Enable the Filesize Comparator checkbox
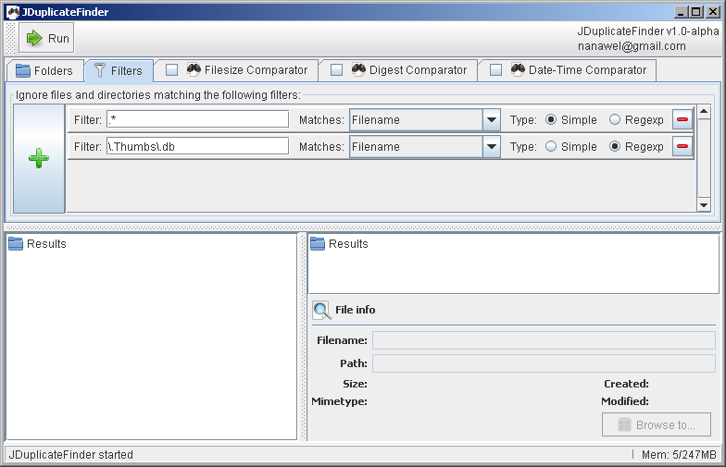 pyautogui.click(x=172, y=70)
